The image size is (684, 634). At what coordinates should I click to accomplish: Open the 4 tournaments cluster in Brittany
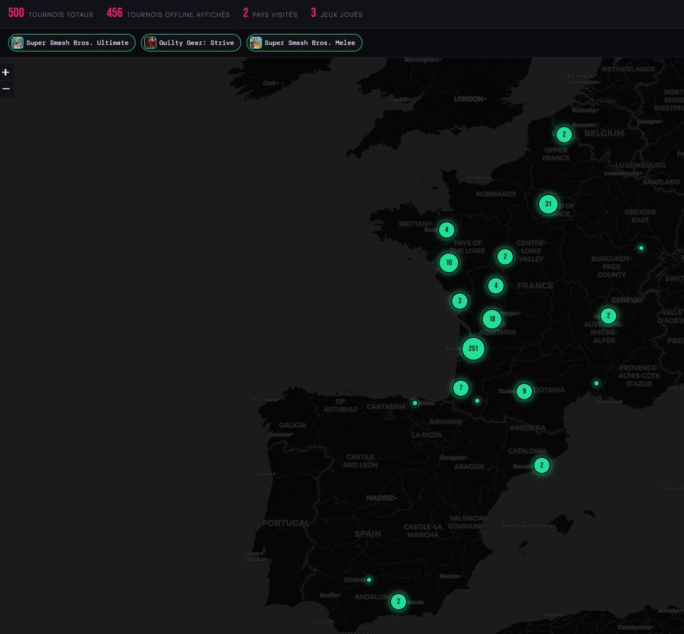(447, 230)
